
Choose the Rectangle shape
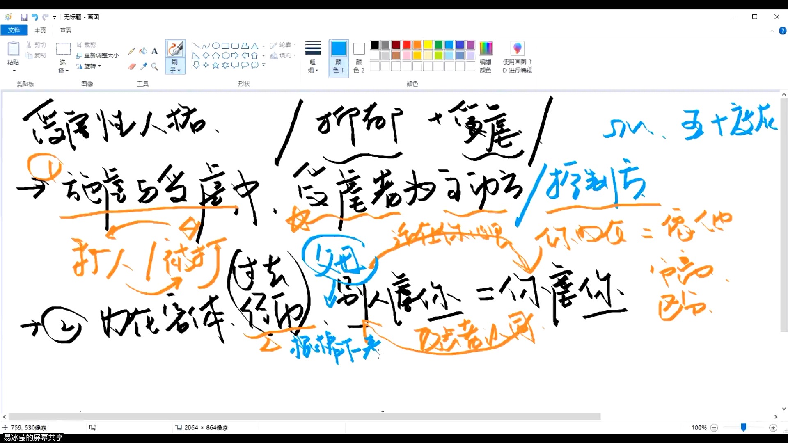(225, 46)
